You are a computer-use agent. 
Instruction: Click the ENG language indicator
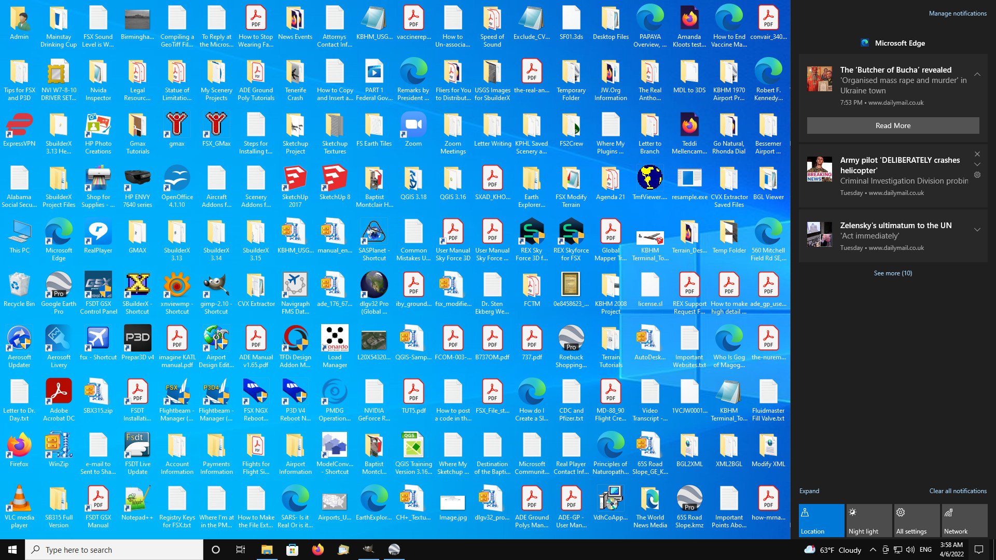click(x=925, y=550)
